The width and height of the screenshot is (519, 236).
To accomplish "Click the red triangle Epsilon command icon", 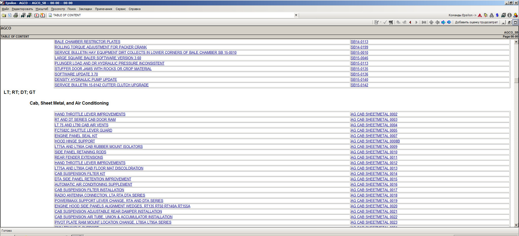I will [x=480, y=15].
